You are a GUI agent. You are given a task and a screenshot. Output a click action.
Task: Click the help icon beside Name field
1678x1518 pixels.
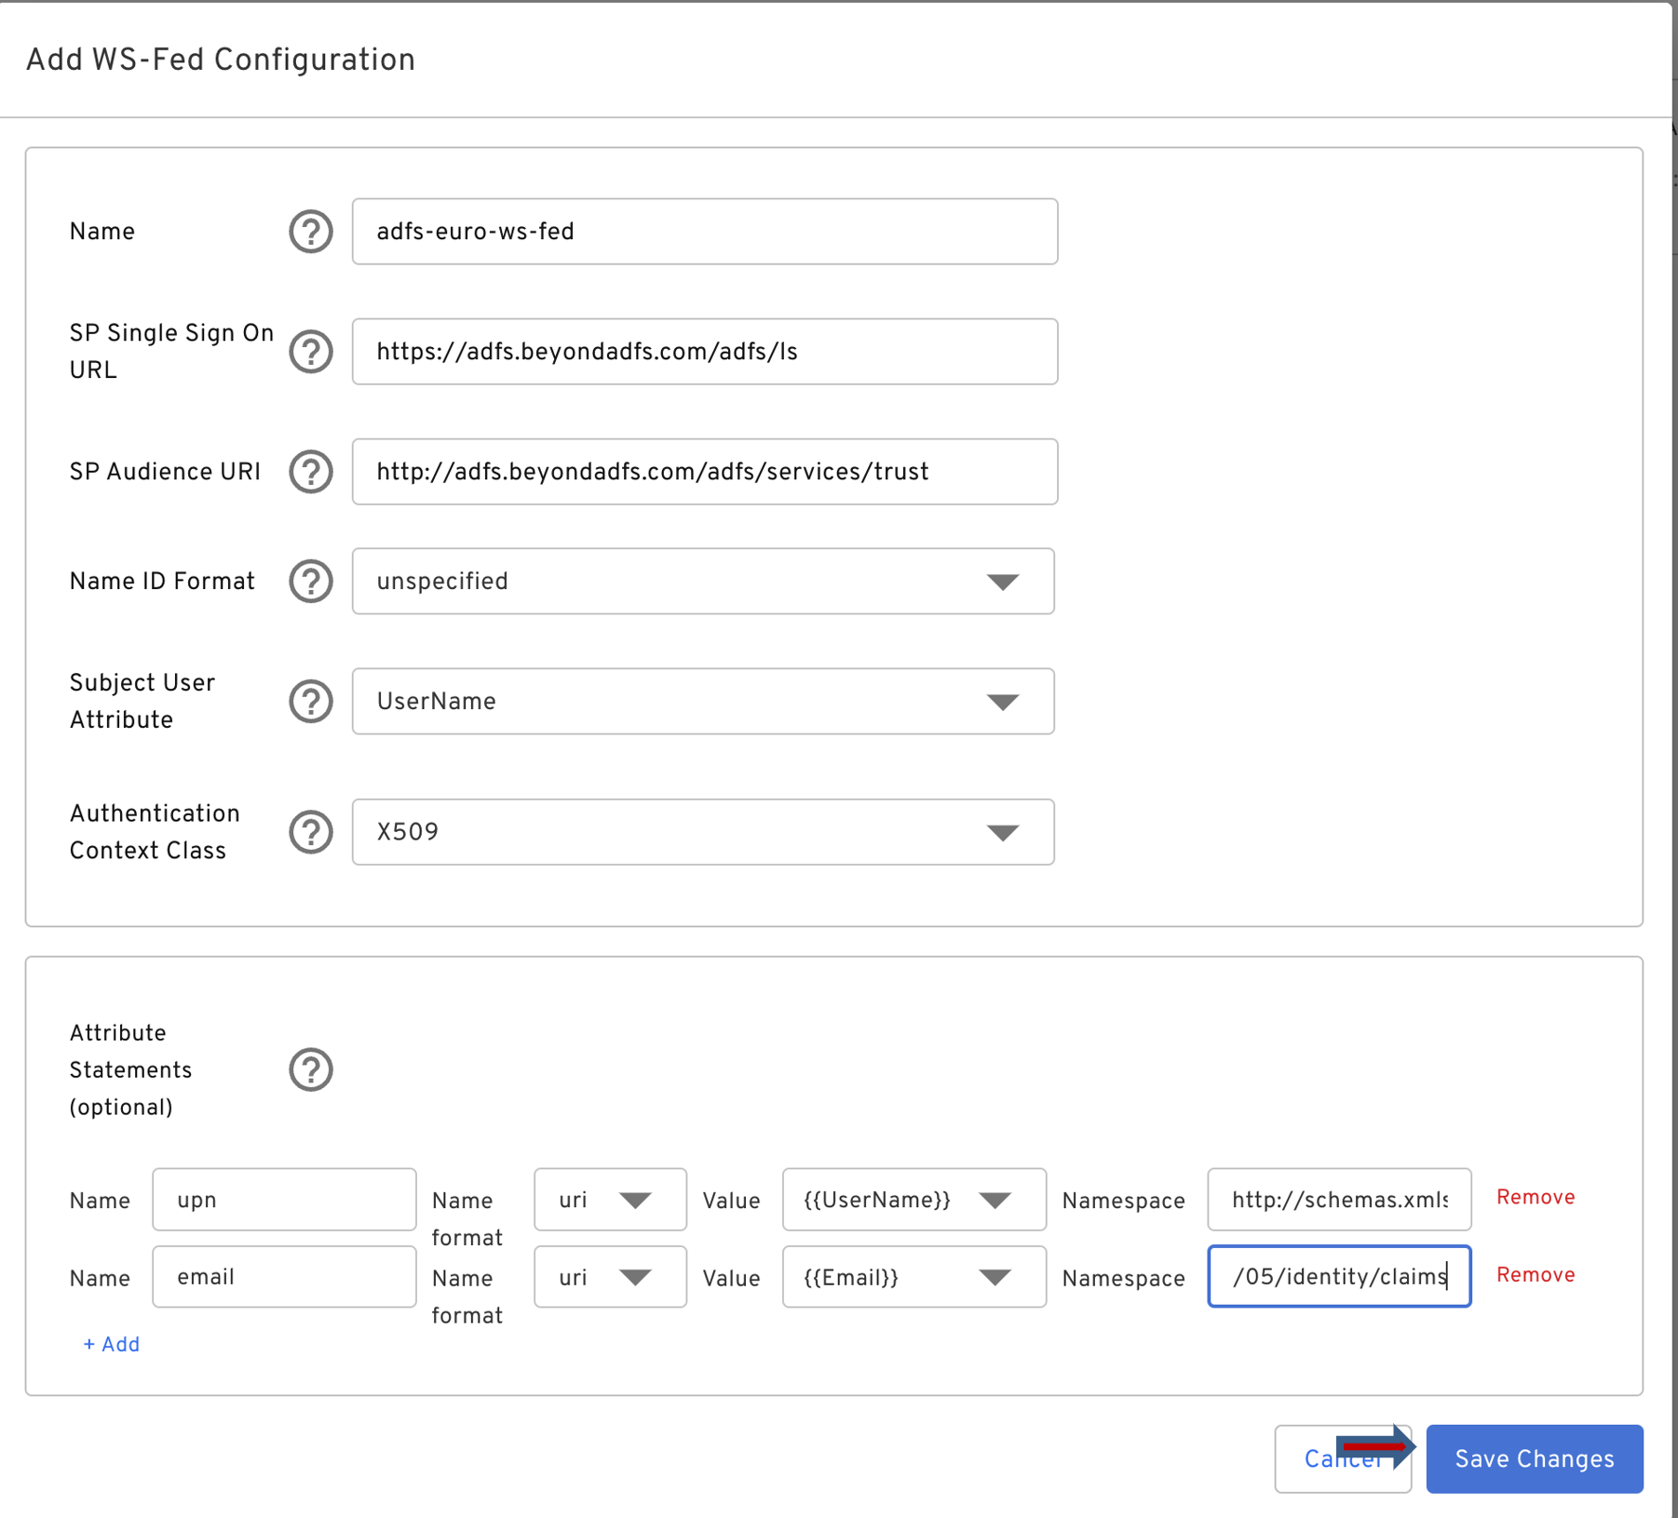(310, 232)
